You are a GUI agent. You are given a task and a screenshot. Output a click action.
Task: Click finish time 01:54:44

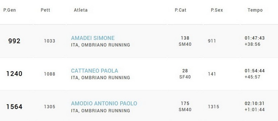(255, 71)
